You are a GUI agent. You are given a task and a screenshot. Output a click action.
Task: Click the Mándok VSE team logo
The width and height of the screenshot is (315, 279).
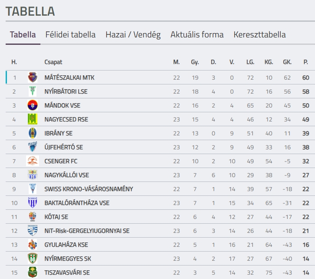33,105
